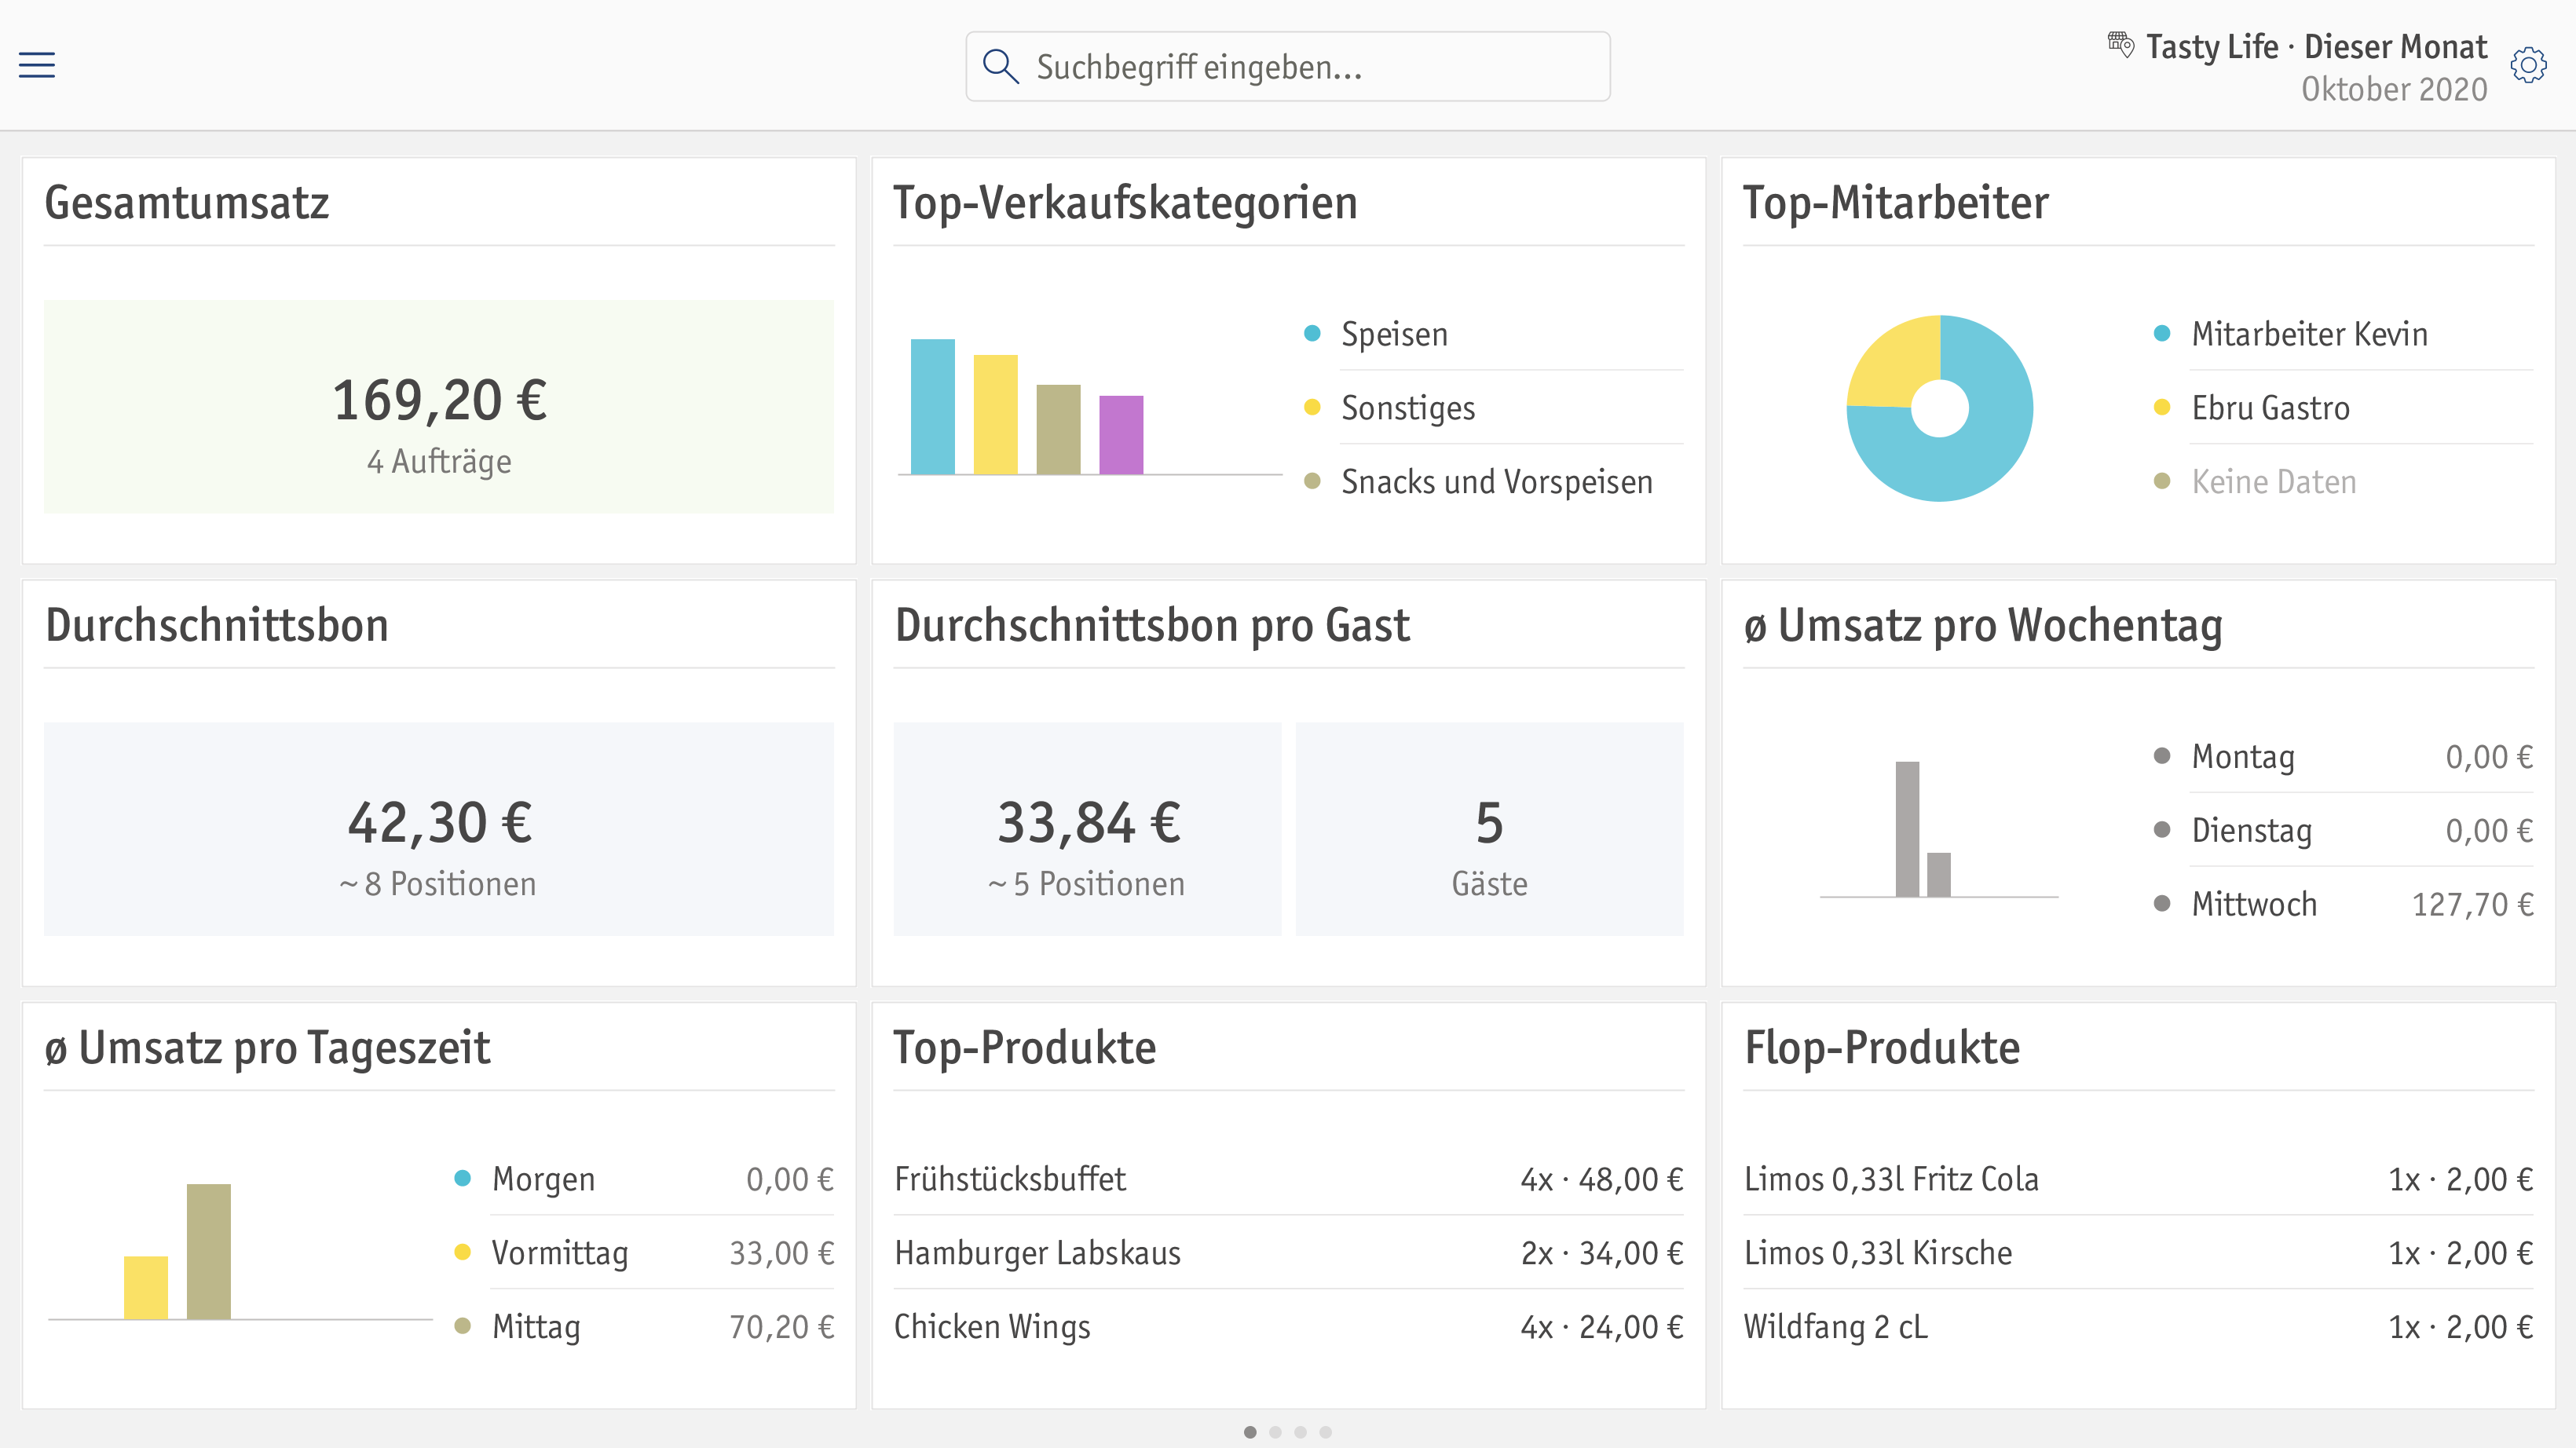Open the ø Umsatz pro Wochentag title
The image size is (2576, 1448).
click(x=1983, y=626)
